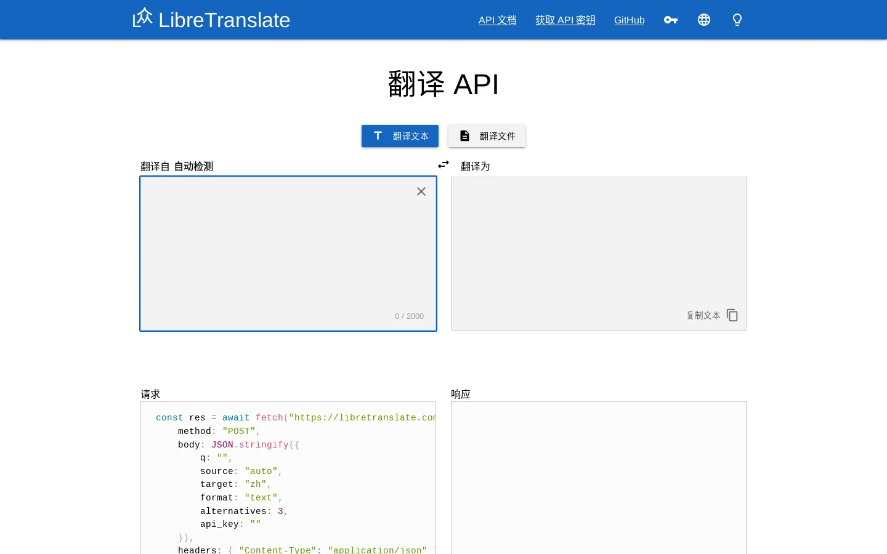Copy the translated text via the copy icon
This screenshot has width=887, height=554.
[x=732, y=315]
